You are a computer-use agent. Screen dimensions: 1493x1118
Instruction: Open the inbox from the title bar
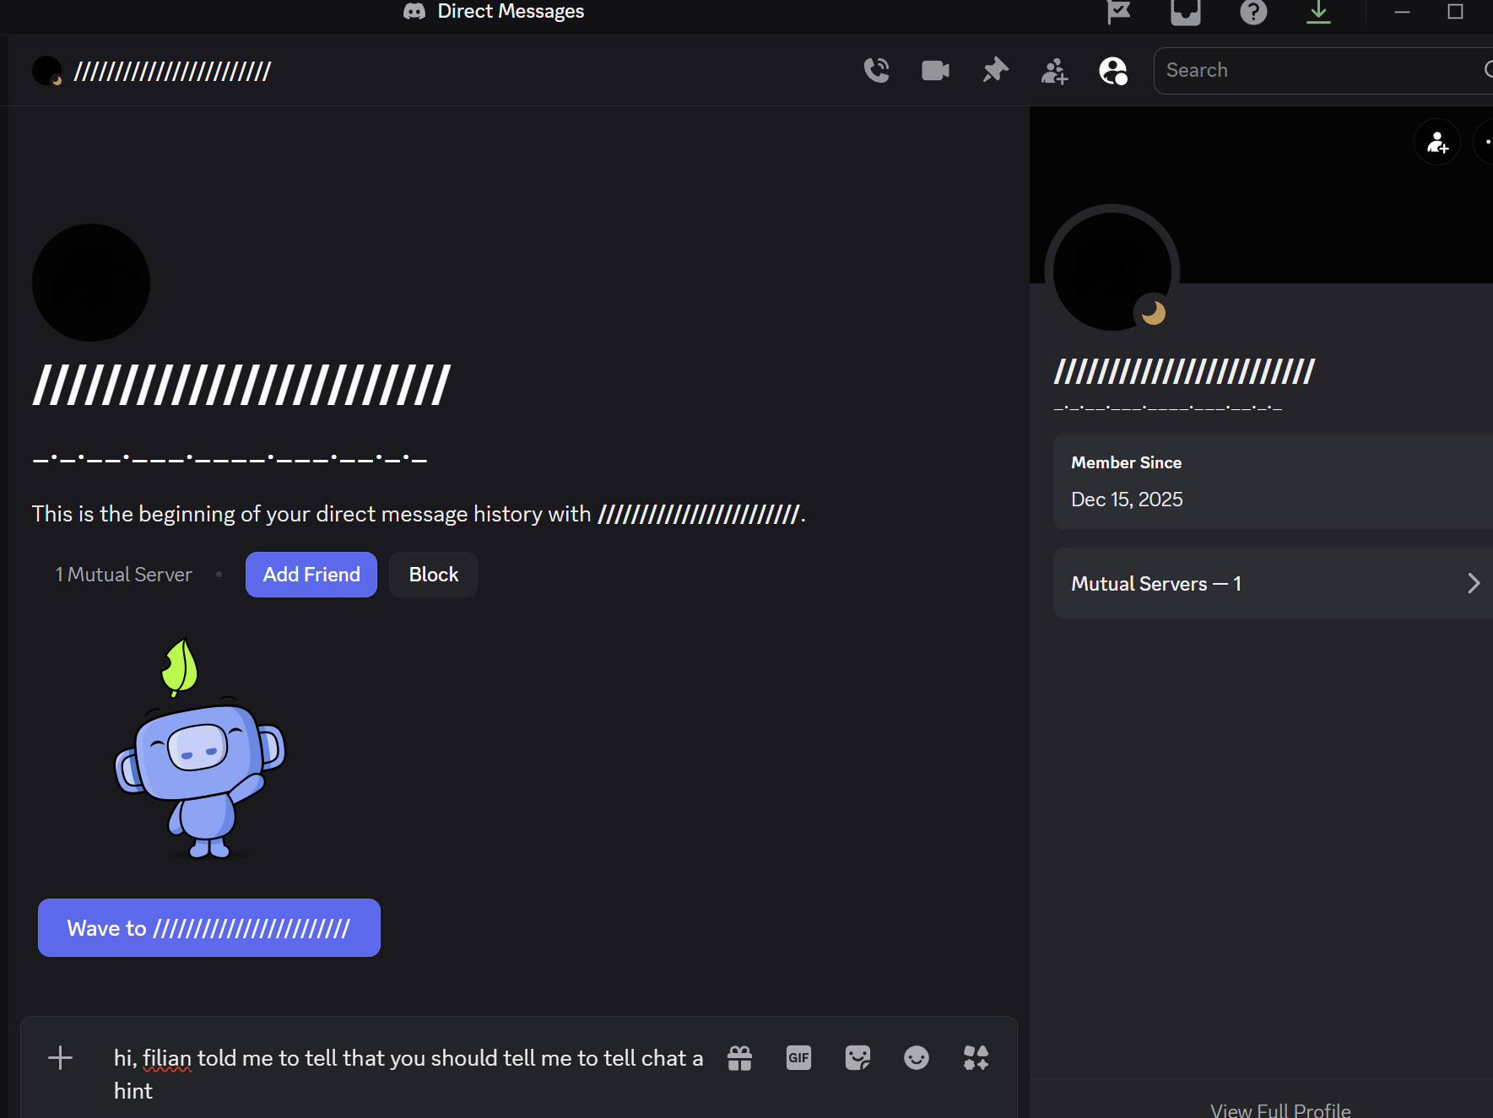pyautogui.click(x=1186, y=12)
